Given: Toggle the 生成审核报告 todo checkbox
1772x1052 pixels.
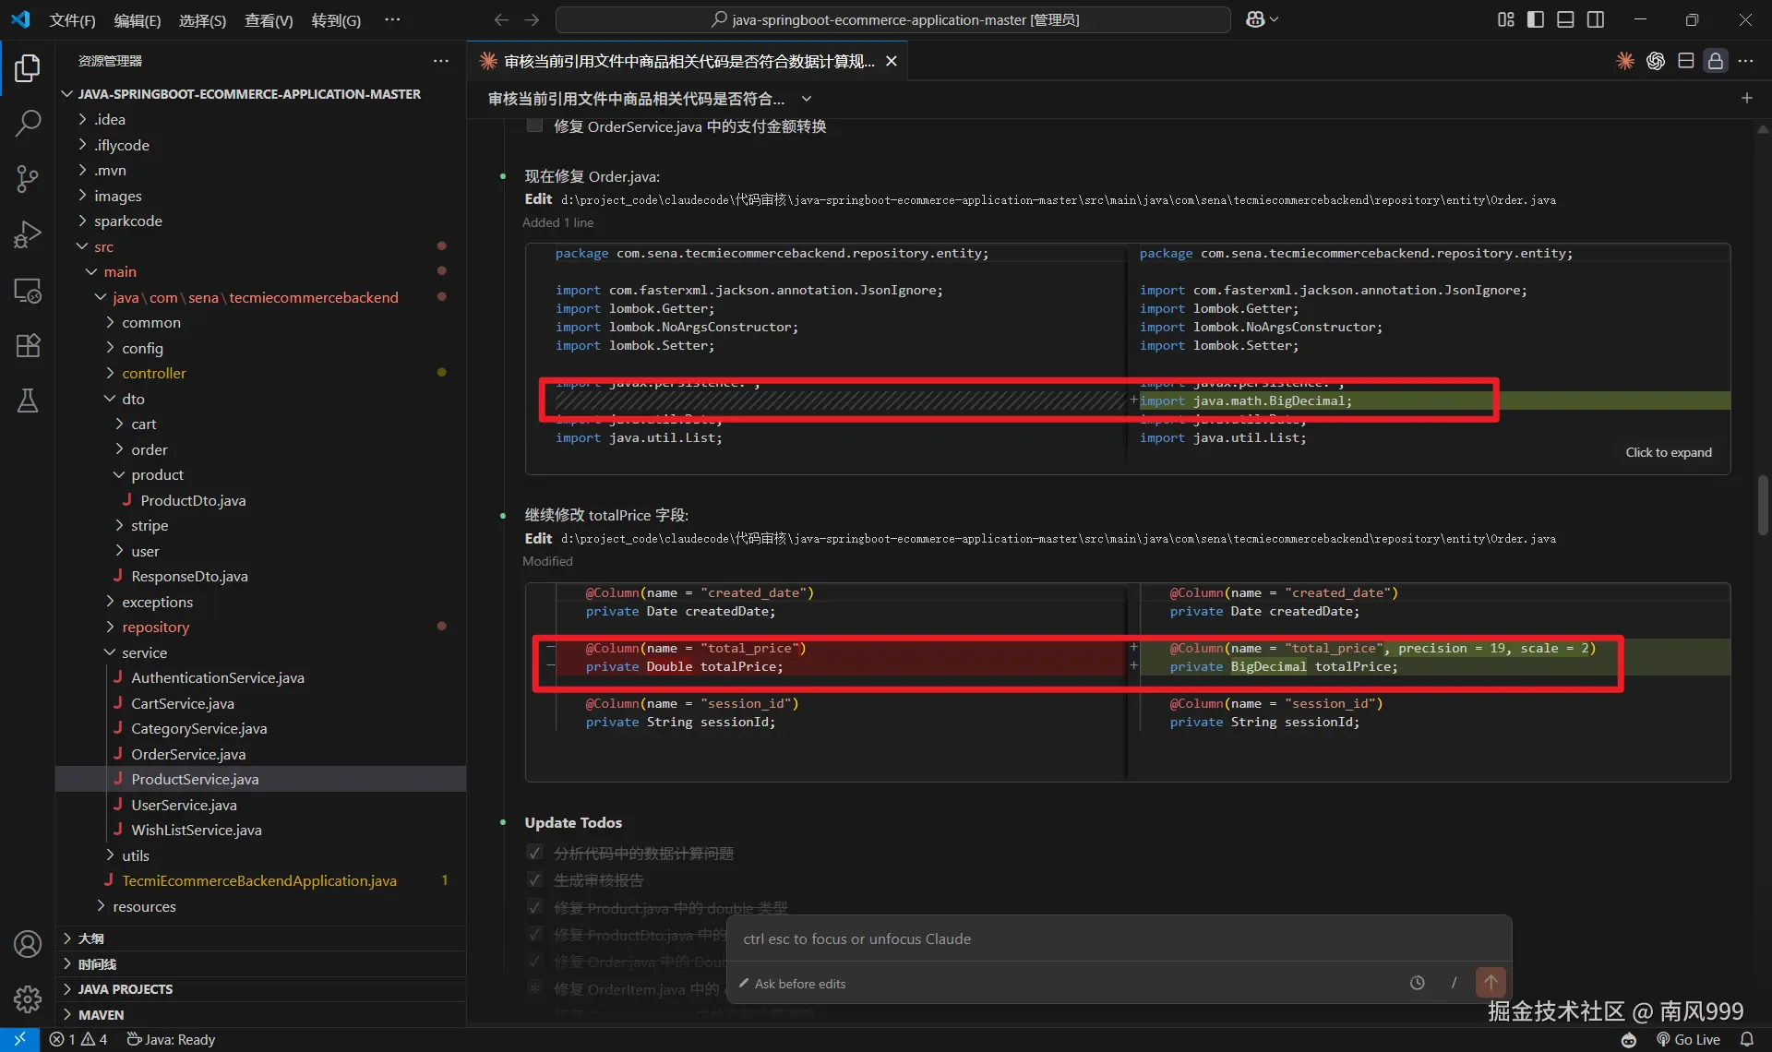Looking at the screenshot, I should [x=534, y=879].
